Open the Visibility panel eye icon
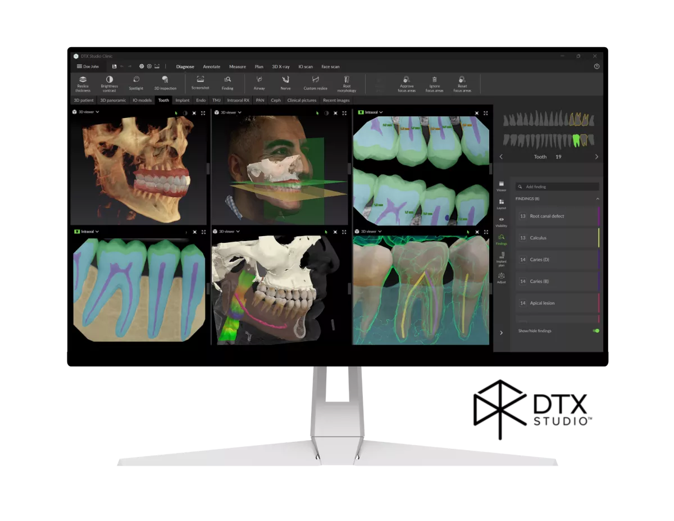This screenshot has width=674, height=521. 502,221
